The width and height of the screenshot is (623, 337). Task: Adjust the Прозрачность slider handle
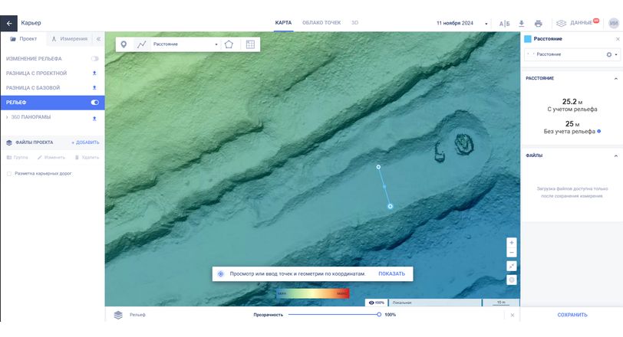pyautogui.click(x=379, y=315)
